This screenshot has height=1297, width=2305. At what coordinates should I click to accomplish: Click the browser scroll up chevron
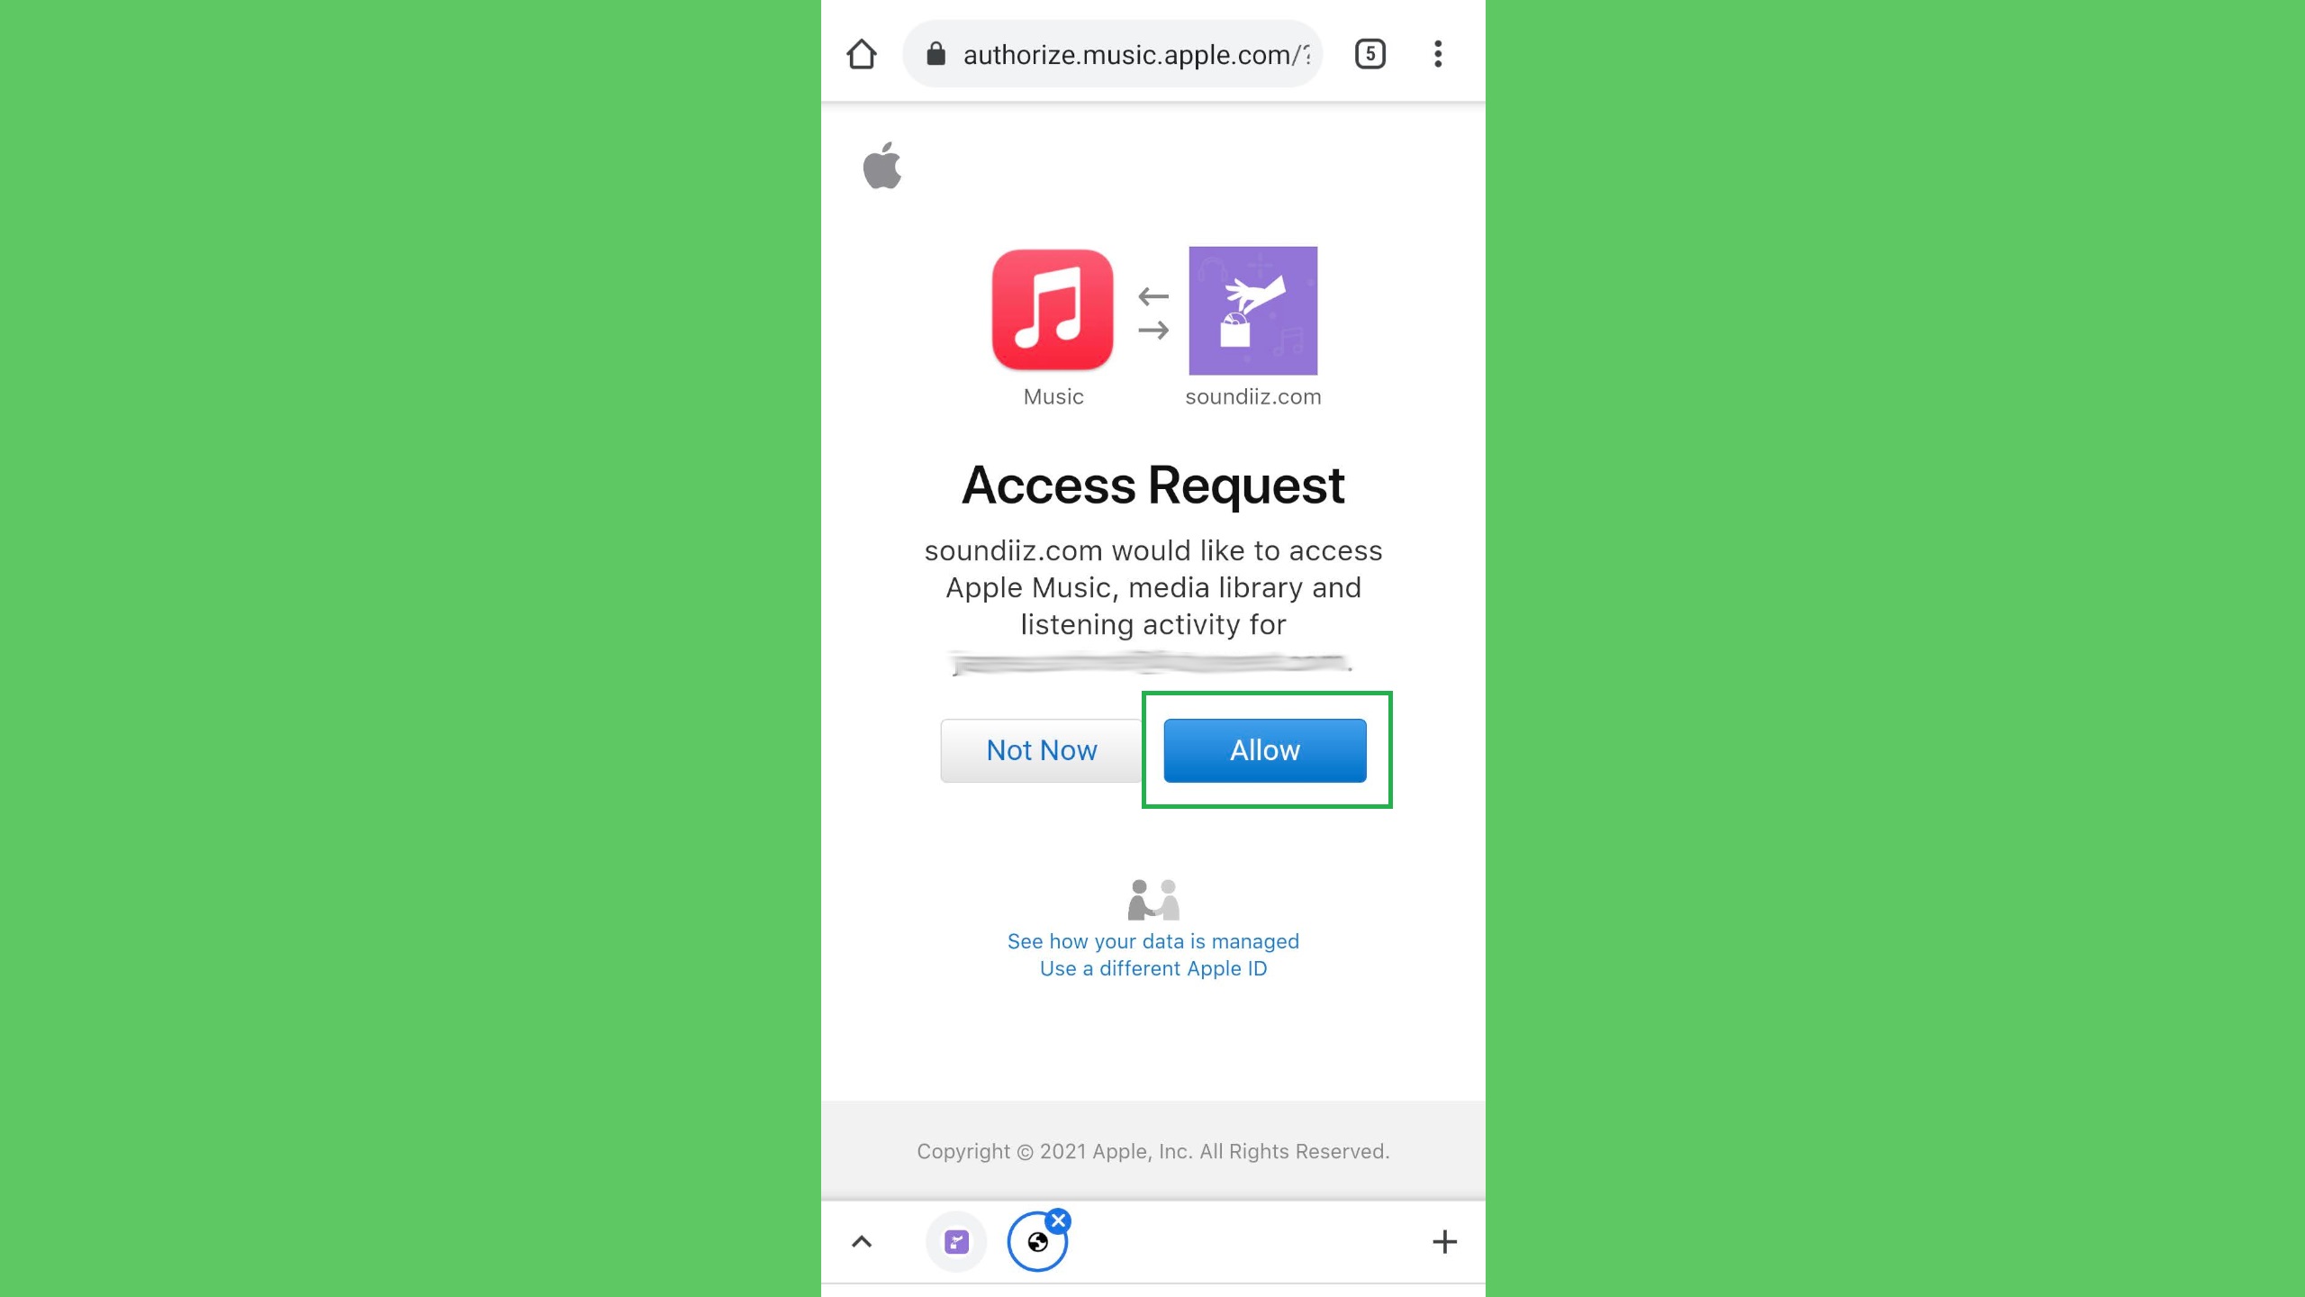[x=861, y=1240]
